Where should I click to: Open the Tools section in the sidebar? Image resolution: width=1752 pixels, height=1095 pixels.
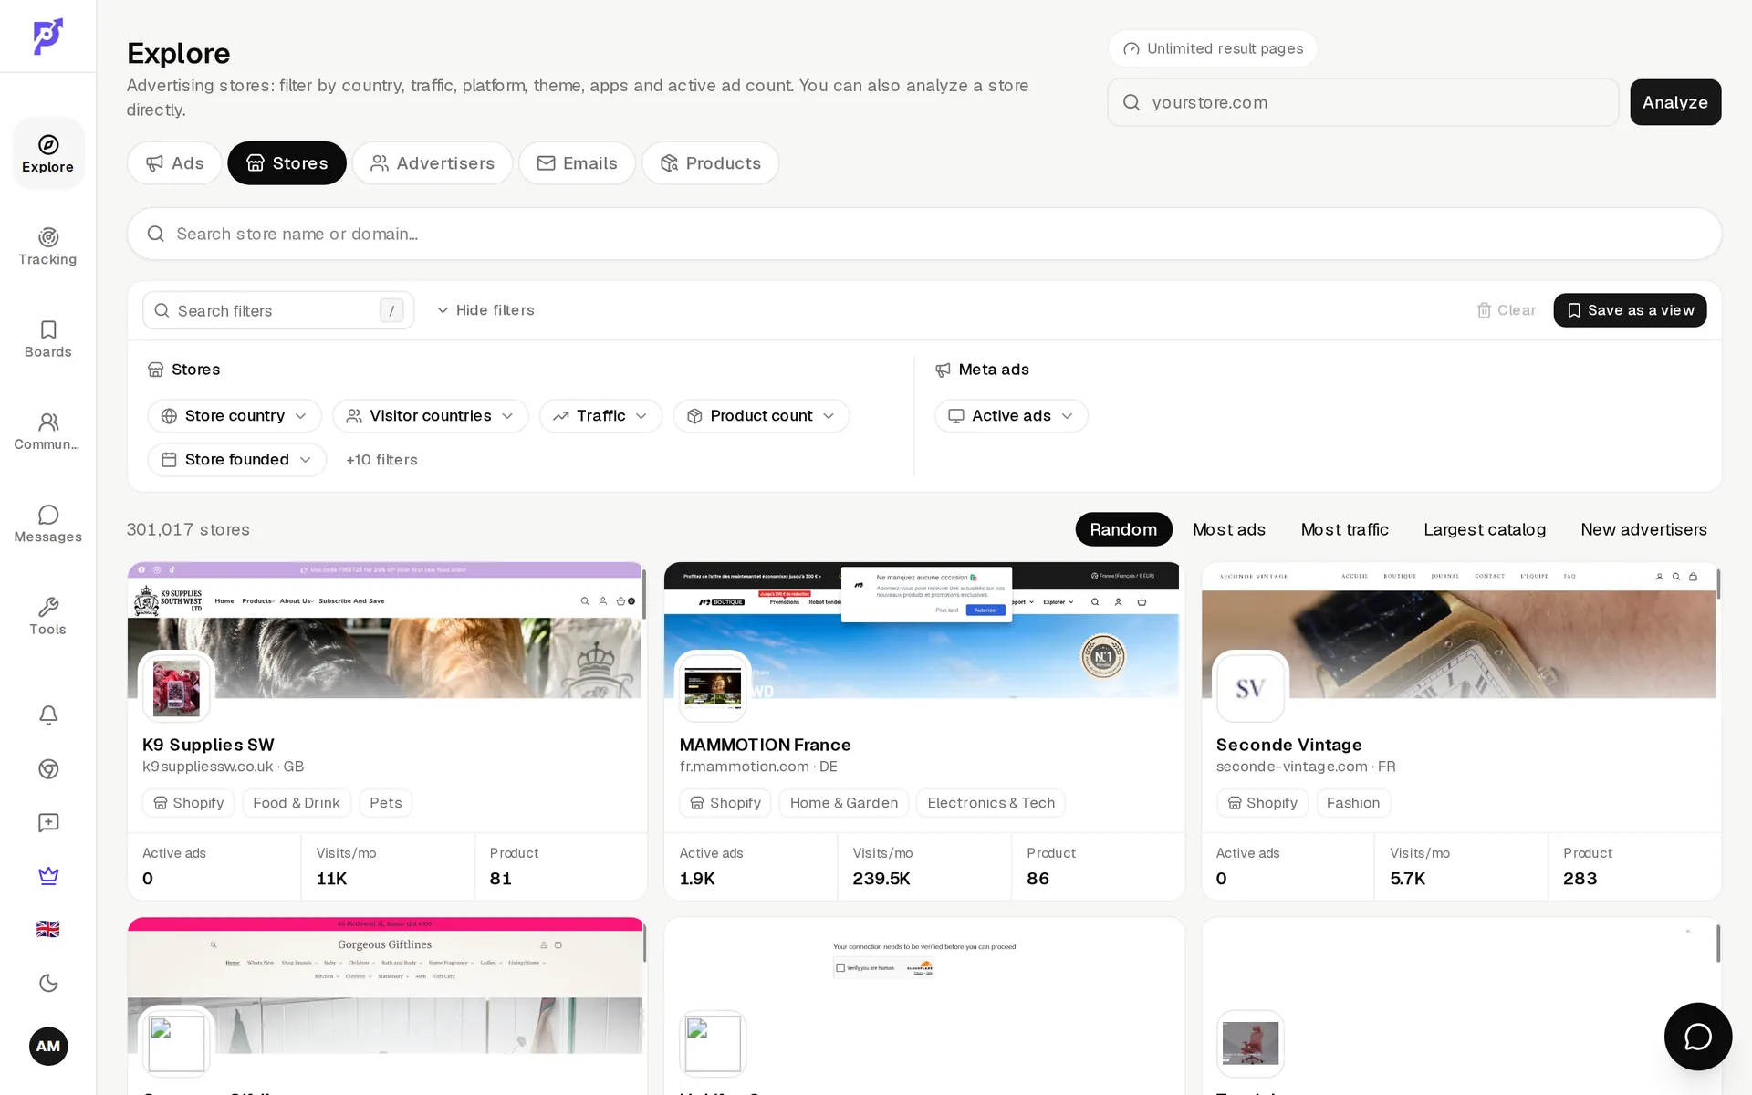pos(47,616)
